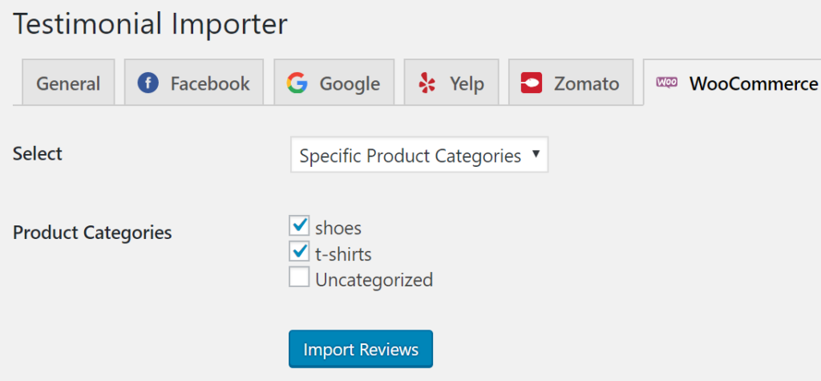The image size is (821, 381).
Task: Open the Yelp tab label
Action: click(x=467, y=84)
